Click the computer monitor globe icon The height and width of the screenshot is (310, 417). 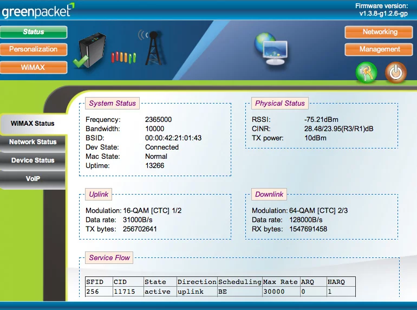tap(270, 49)
